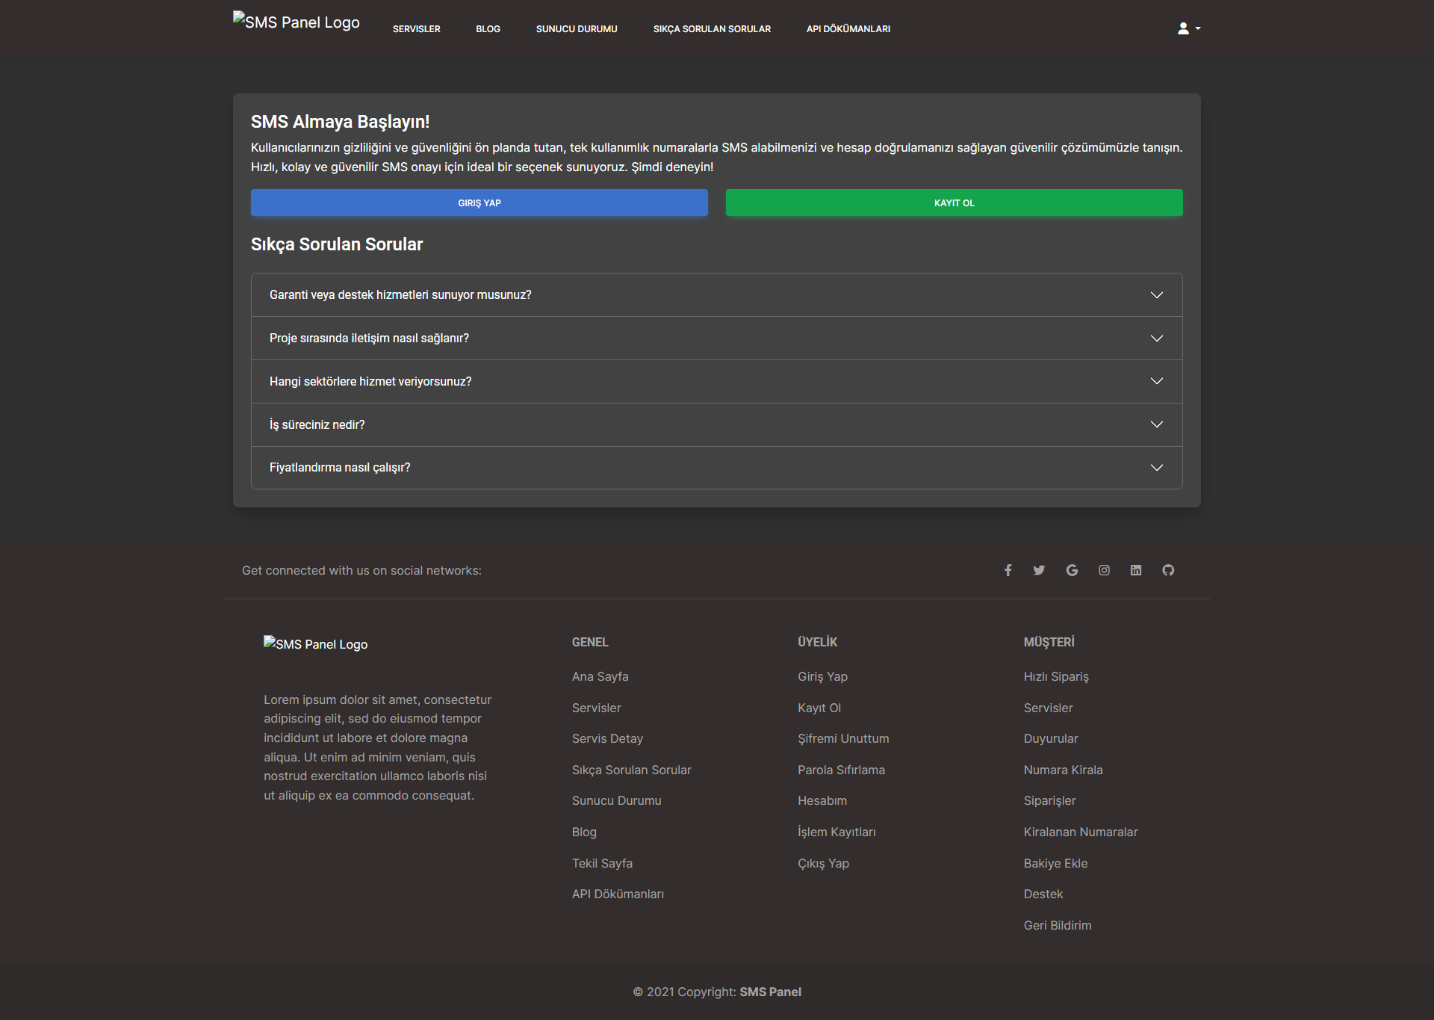1434x1020 pixels.
Task: Click the LinkedIn social icon
Action: pyautogui.click(x=1136, y=570)
